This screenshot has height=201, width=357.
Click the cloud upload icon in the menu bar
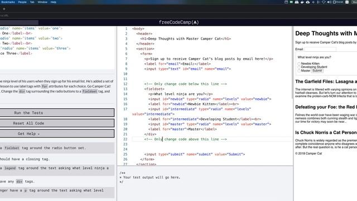[x=307, y=2]
